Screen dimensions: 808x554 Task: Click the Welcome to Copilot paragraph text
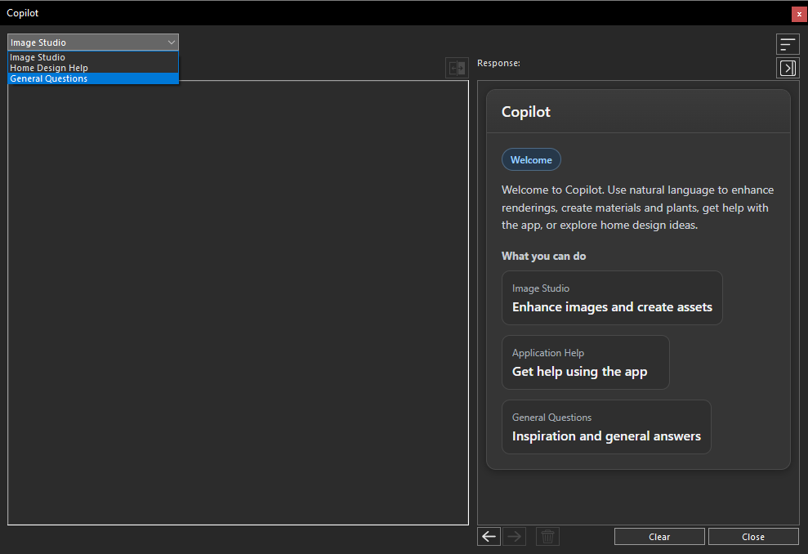click(637, 208)
